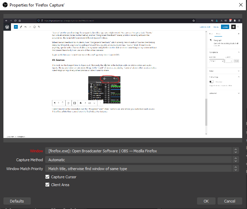Click the align text icon in block toolbar
Viewport: 247px width, 209px height.
68,103
